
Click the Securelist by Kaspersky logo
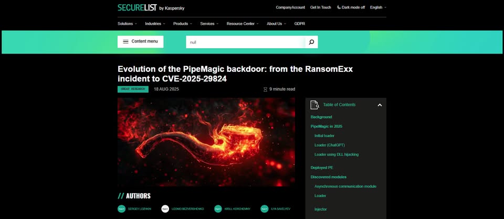click(x=151, y=8)
